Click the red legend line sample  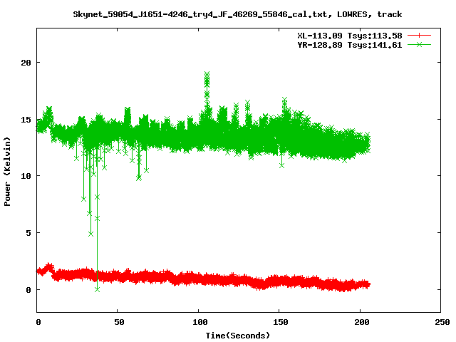click(x=419, y=36)
